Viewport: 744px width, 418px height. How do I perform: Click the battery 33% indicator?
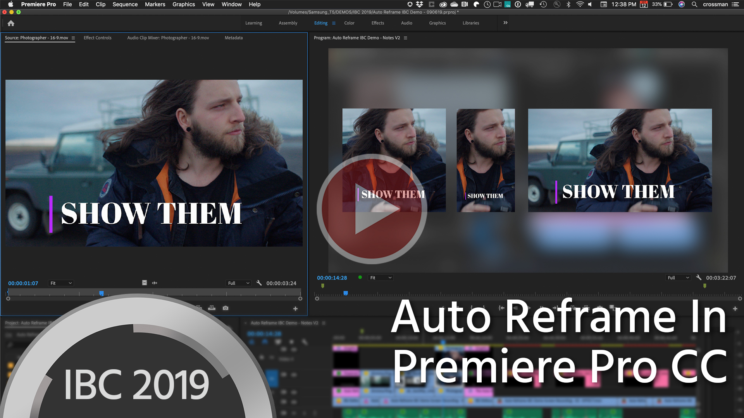(662, 4)
